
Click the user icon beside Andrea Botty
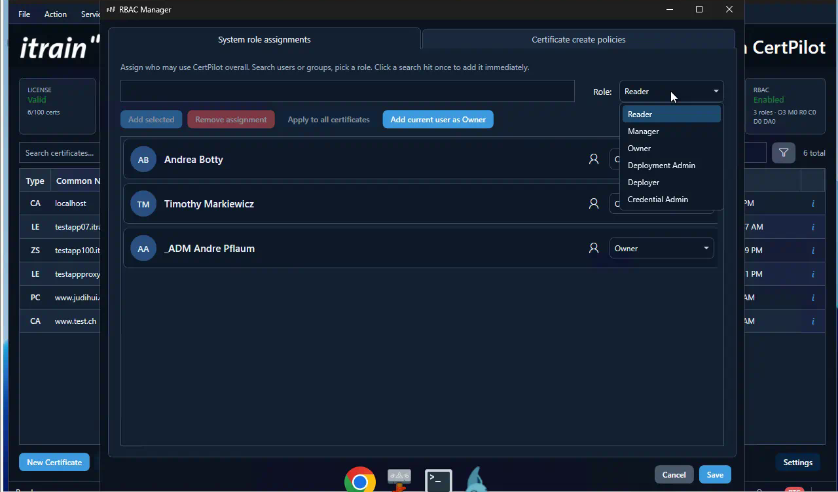coord(594,159)
